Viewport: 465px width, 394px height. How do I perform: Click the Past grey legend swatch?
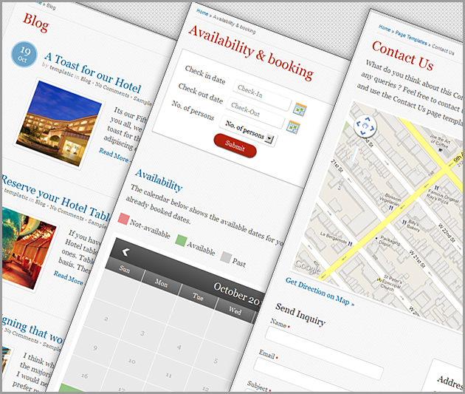pyautogui.click(x=226, y=257)
